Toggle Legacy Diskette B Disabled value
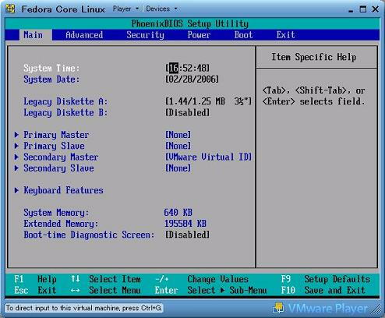Screen dimensions: 385x318 pyautogui.click(x=187, y=112)
